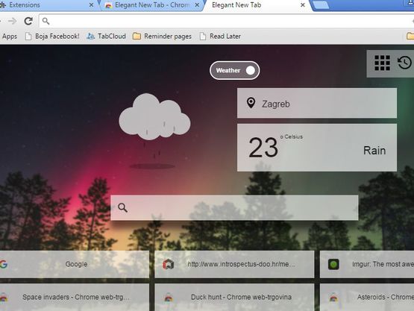Click the Rain condition text
Viewport: 414px width, 311px height.
374,151
